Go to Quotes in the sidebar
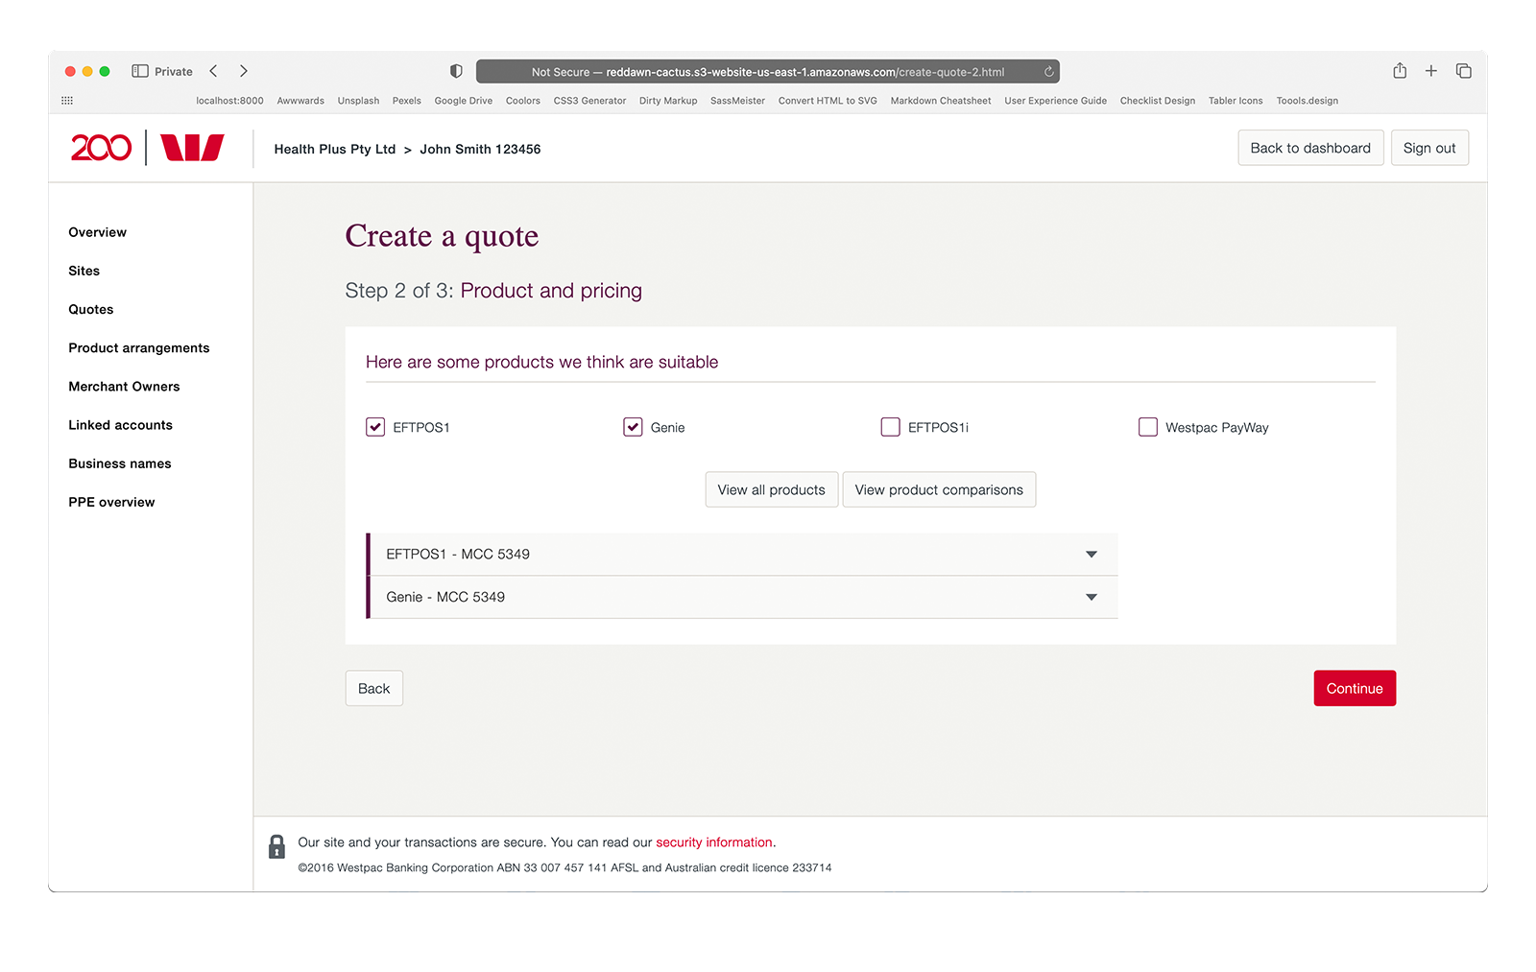The height and width of the screenshot is (972, 1536). click(90, 309)
